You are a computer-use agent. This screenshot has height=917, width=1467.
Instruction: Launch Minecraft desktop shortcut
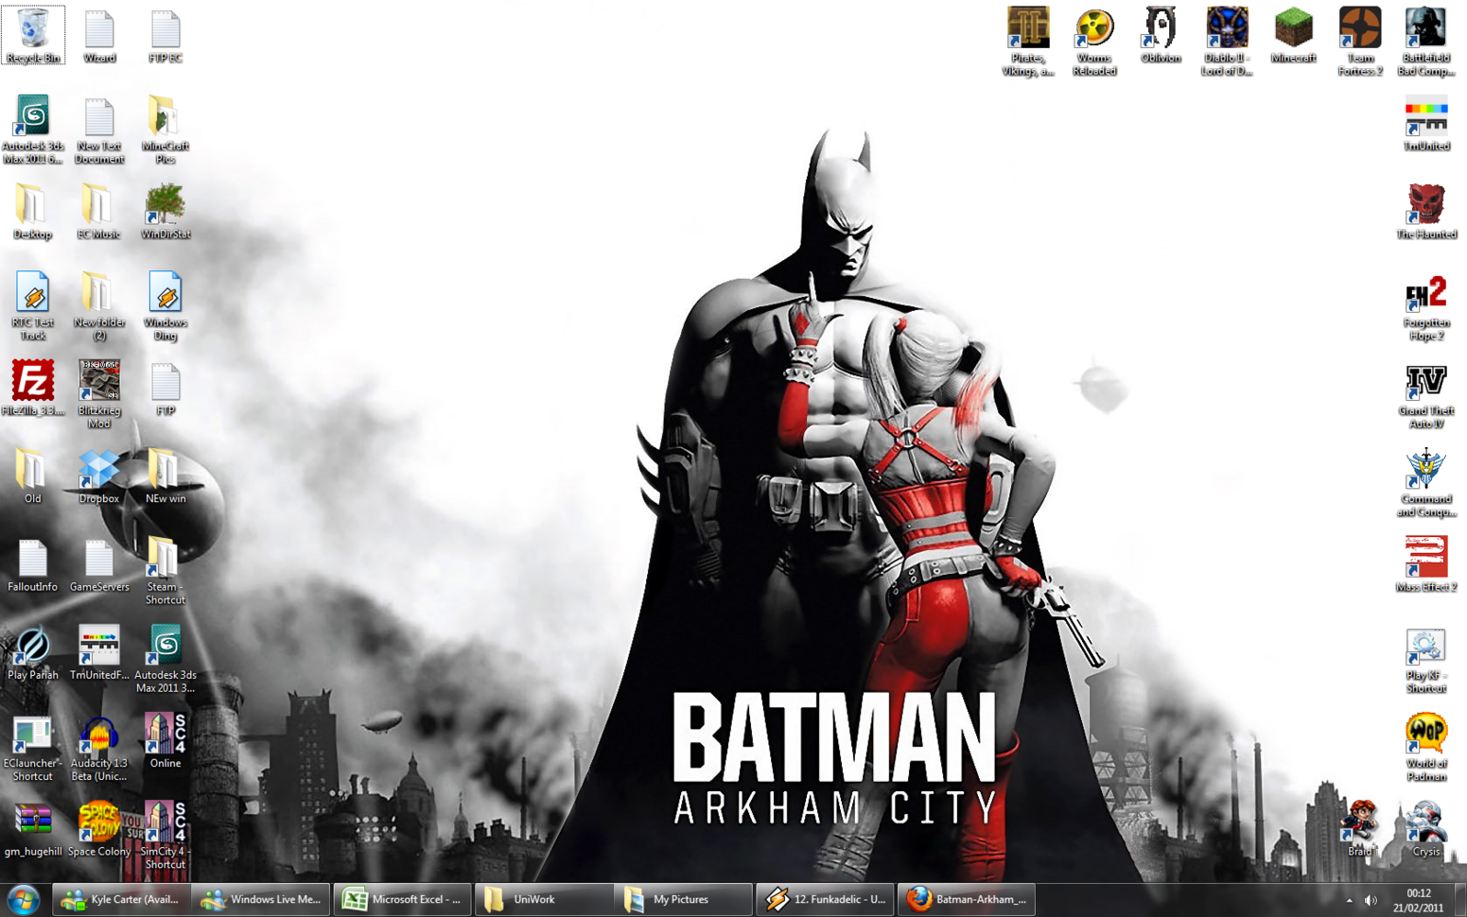[1293, 35]
